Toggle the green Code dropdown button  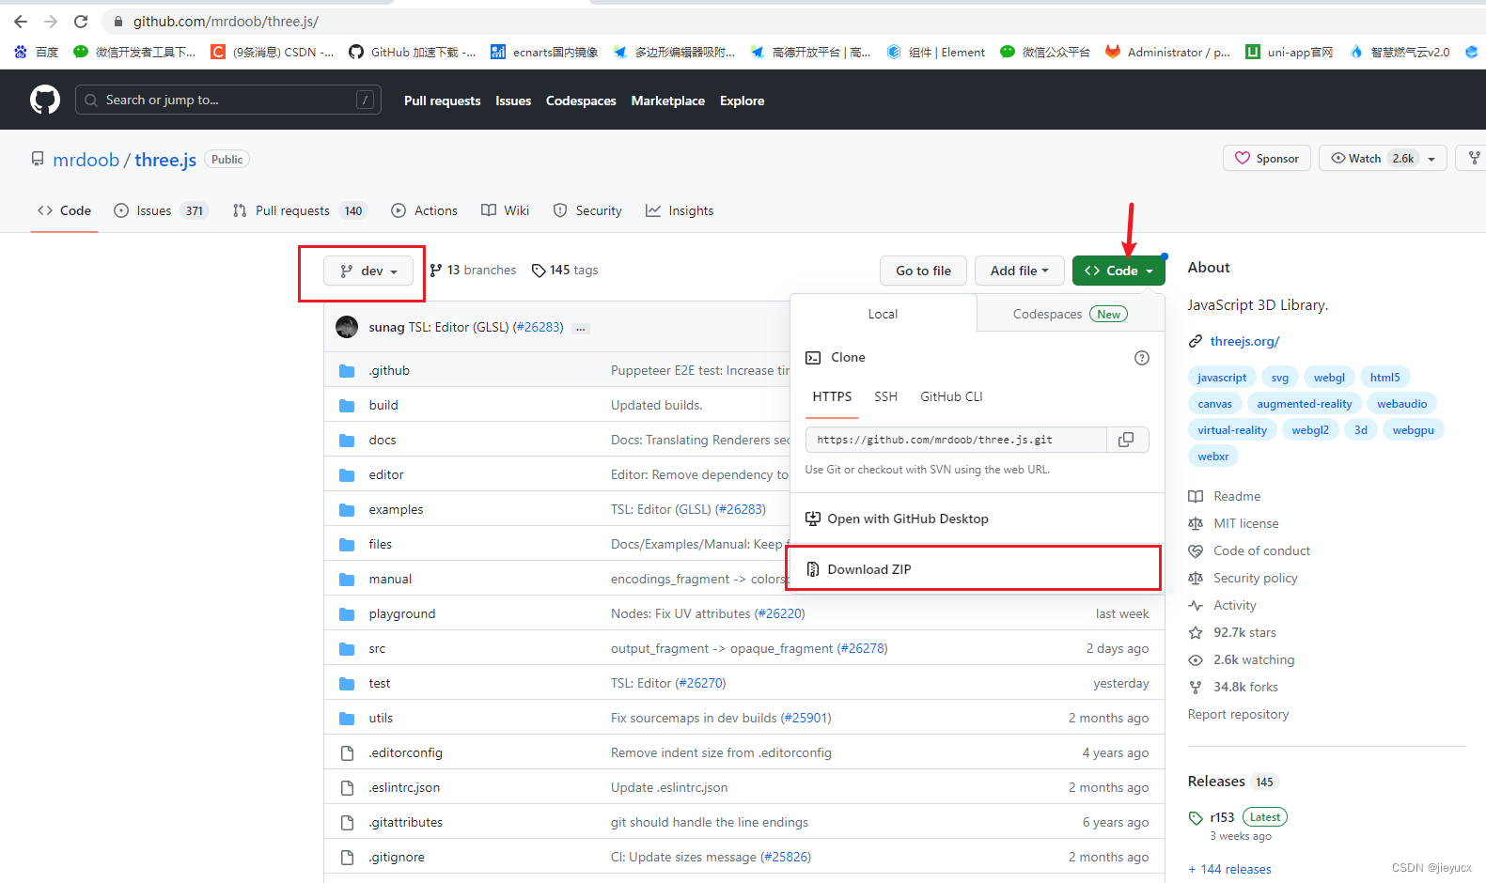pyautogui.click(x=1118, y=271)
